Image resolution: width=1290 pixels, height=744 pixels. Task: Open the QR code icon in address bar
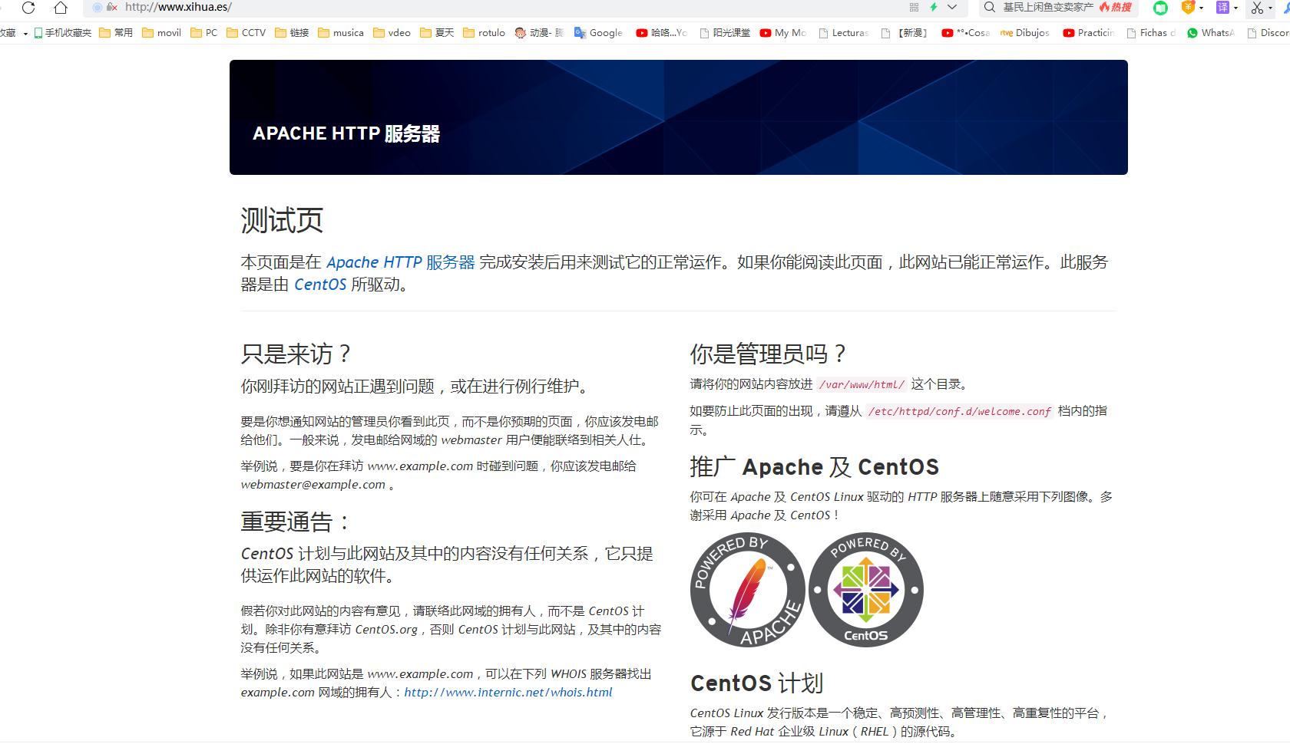click(914, 7)
